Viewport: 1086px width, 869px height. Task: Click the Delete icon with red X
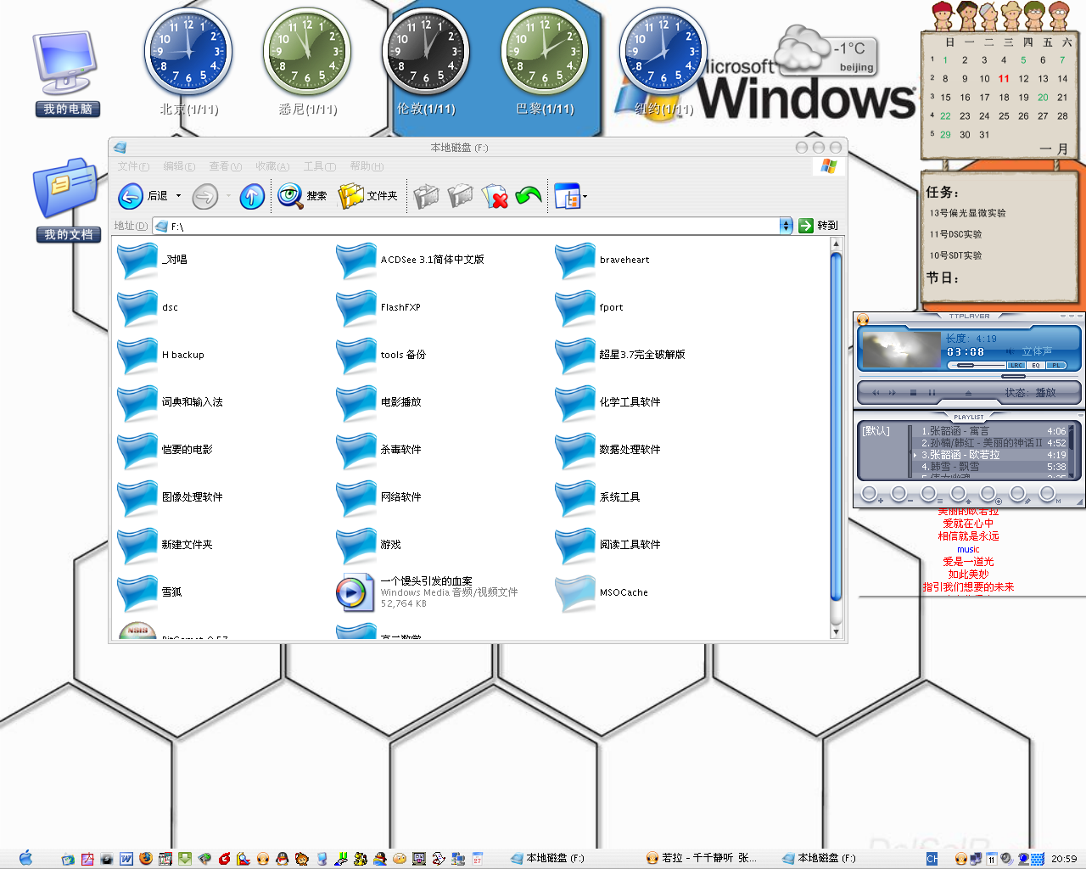click(x=495, y=197)
